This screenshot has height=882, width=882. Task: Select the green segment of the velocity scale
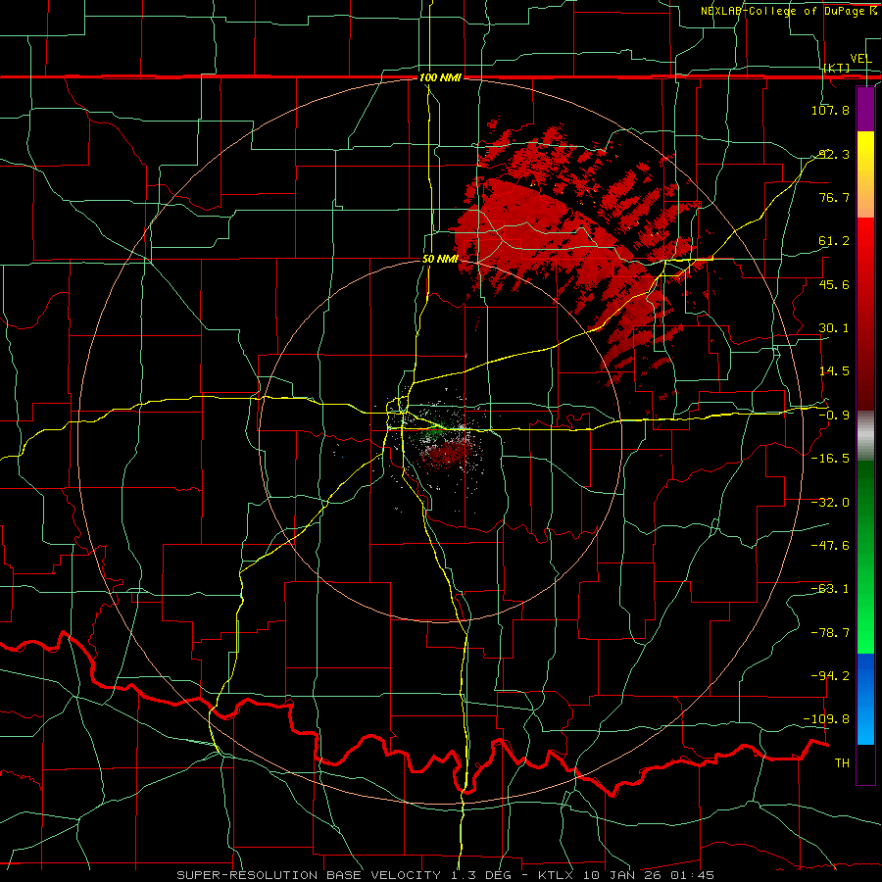pyautogui.click(x=865, y=557)
